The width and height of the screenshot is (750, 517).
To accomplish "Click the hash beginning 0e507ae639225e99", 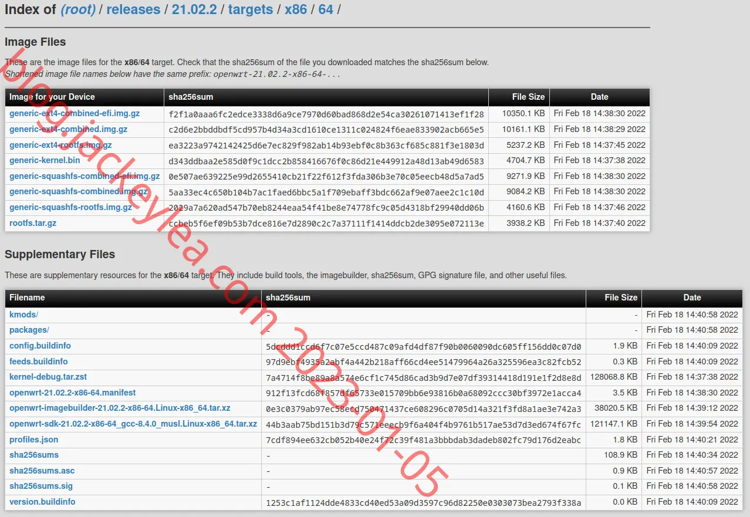I will pyautogui.click(x=326, y=177).
